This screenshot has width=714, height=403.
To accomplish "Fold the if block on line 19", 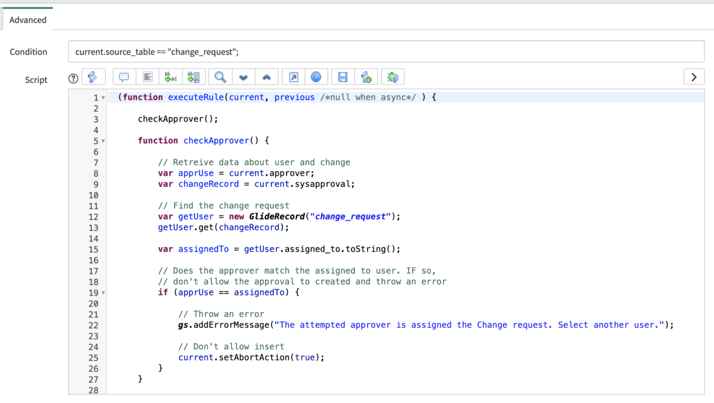I will point(103,293).
